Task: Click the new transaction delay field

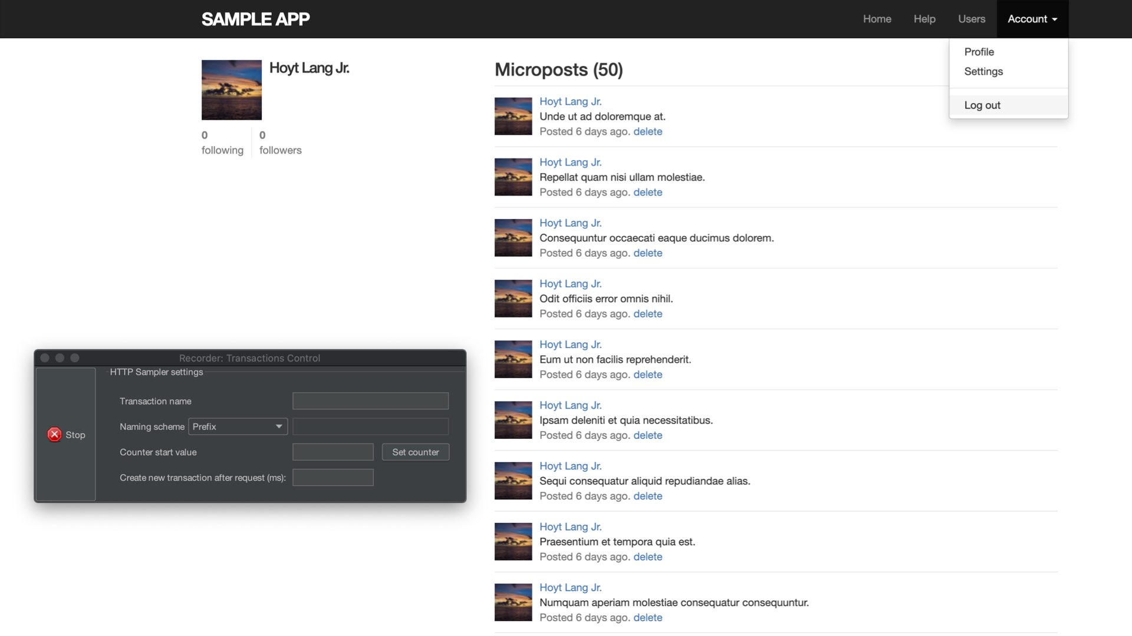Action: 333,478
